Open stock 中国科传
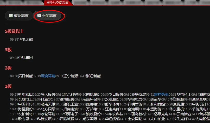Screen dimensions: 210x123 click(26, 104)
